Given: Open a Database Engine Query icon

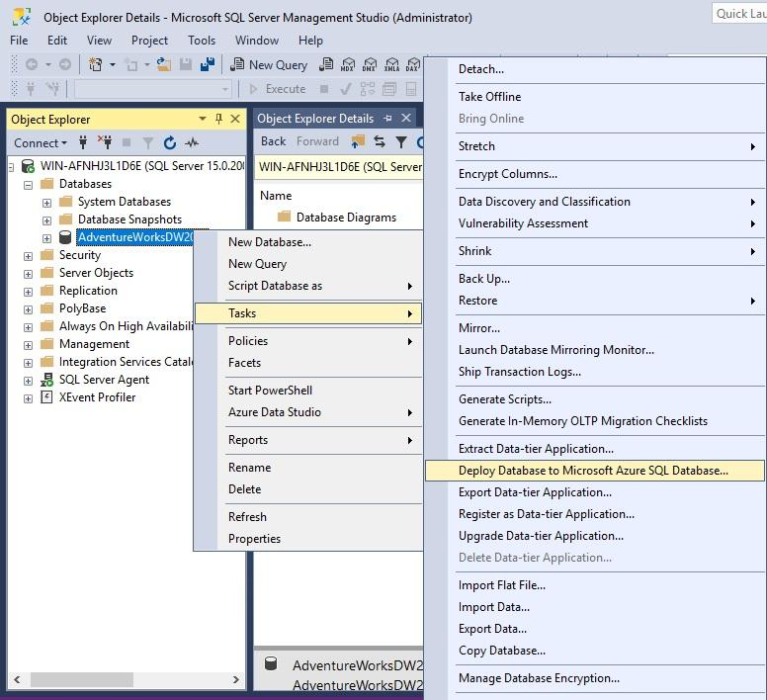Looking at the screenshot, I should (x=326, y=64).
